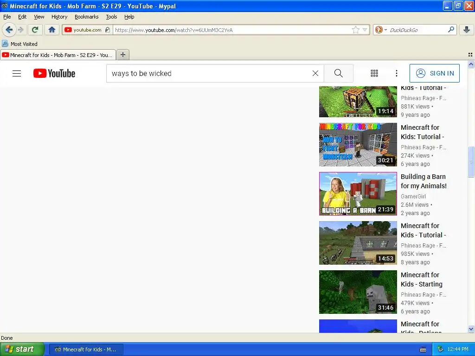Open the Windows Start button
This screenshot has width=475, height=356.
pos(22,349)
